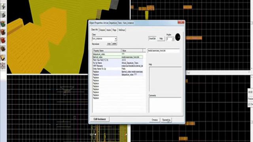The height and width of the screenshot is (142, 253).
Task: Select the Apply decals red cube icon
Action: click(3, 40)
